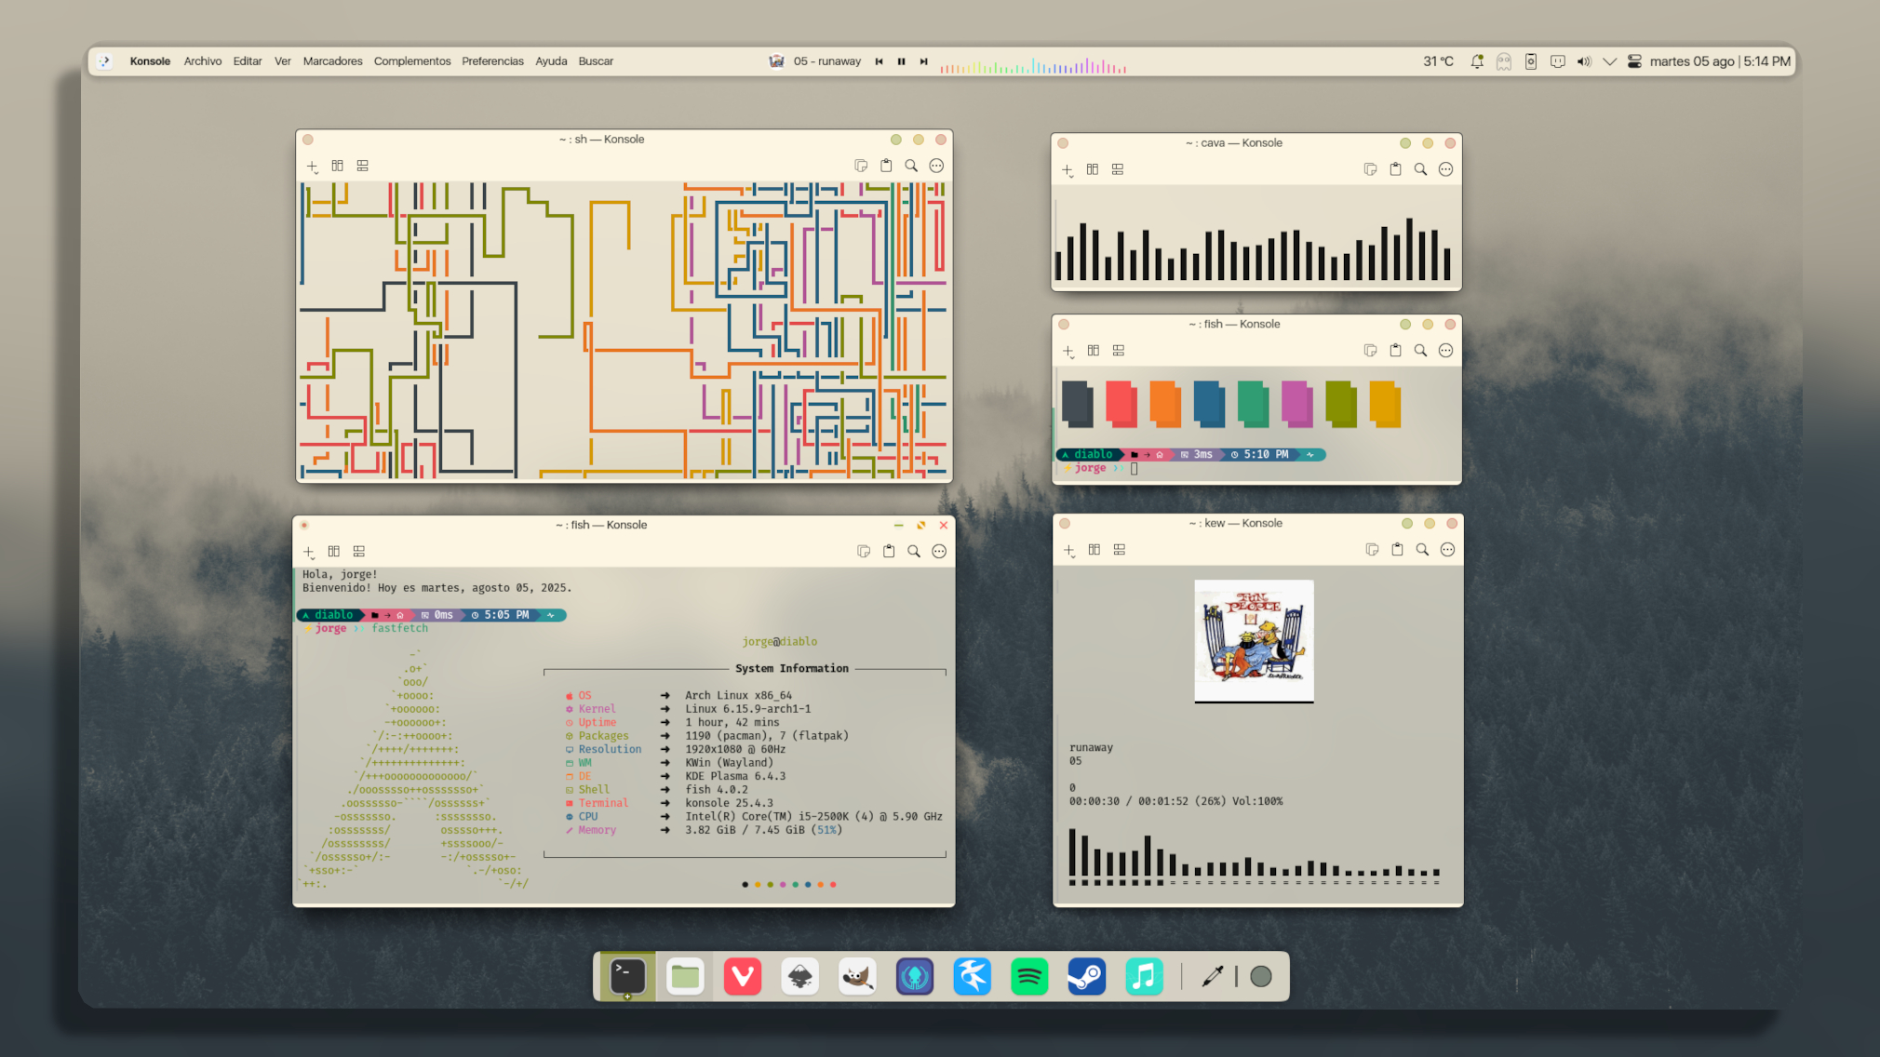Image resolution: width=1880 pixels, height=1057 pixels.
Task: Open the Marcadores menu
Action: coord(332,61)
